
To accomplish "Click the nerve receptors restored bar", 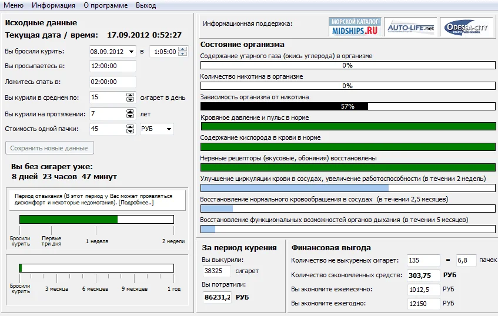I will (x=347, y=167).
